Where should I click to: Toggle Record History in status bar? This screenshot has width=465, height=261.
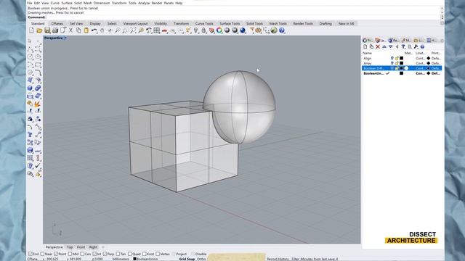(278, 259)
